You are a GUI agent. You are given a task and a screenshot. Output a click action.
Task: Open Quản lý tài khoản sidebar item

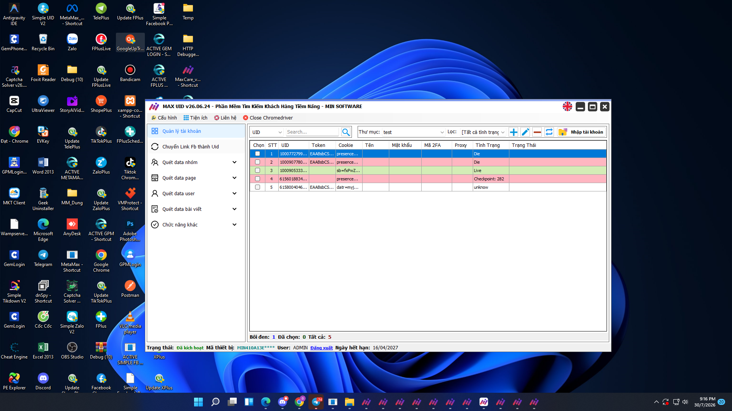tap(196, 131)
